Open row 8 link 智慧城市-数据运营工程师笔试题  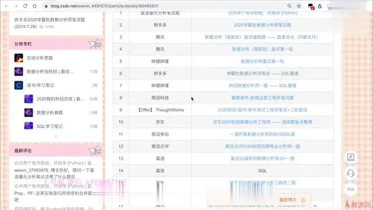[x=262, y=98]
